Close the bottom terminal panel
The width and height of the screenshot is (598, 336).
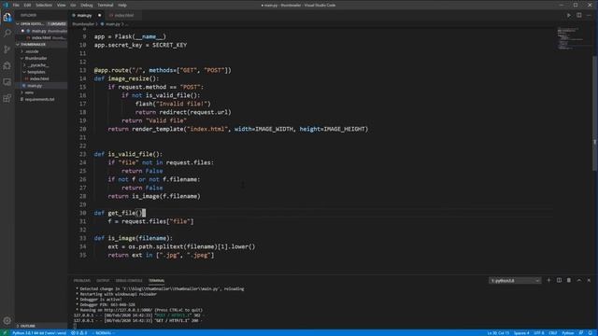(x=589, y=280)
